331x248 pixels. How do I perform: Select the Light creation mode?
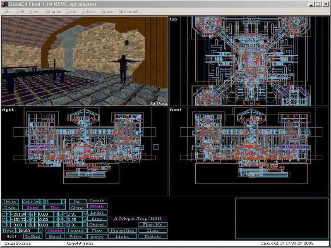click(x=97, y=212)
